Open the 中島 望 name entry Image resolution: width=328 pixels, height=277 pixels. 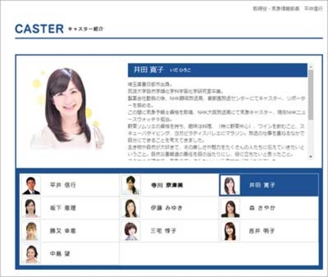coord(60,254)
